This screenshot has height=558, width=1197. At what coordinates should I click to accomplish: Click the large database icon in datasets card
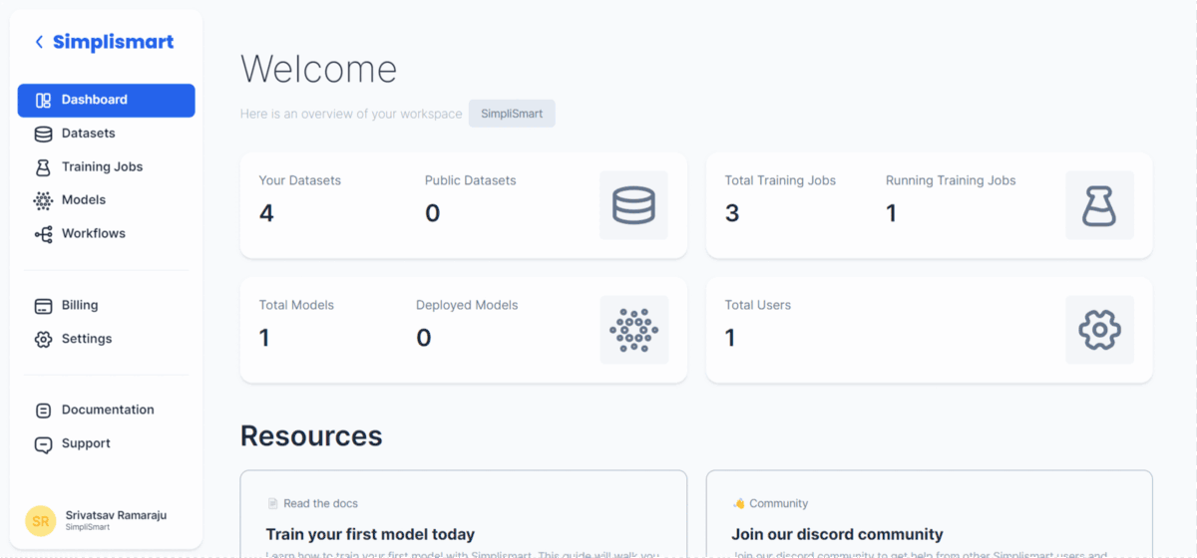pyautogui.click(x=633, y=205)
